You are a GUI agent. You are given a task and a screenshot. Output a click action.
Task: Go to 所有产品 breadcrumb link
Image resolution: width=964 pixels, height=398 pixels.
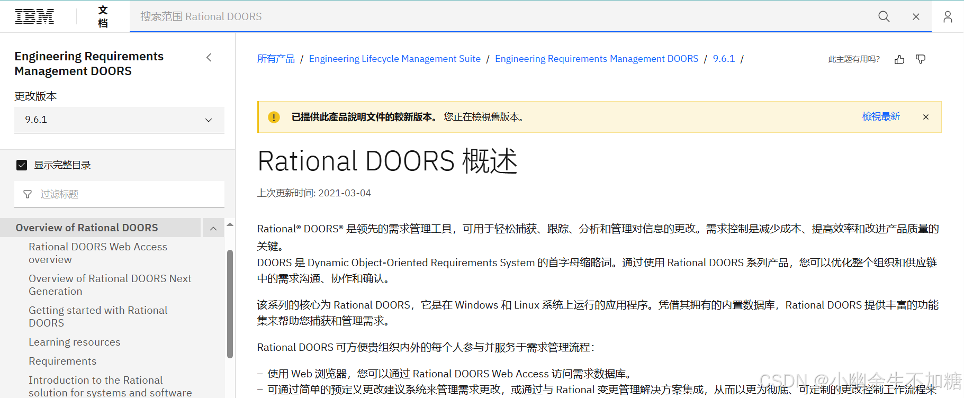tap(276, 59)
